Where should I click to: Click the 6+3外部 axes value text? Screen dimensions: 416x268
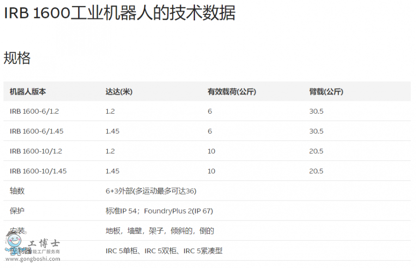[x=151, y=191]
